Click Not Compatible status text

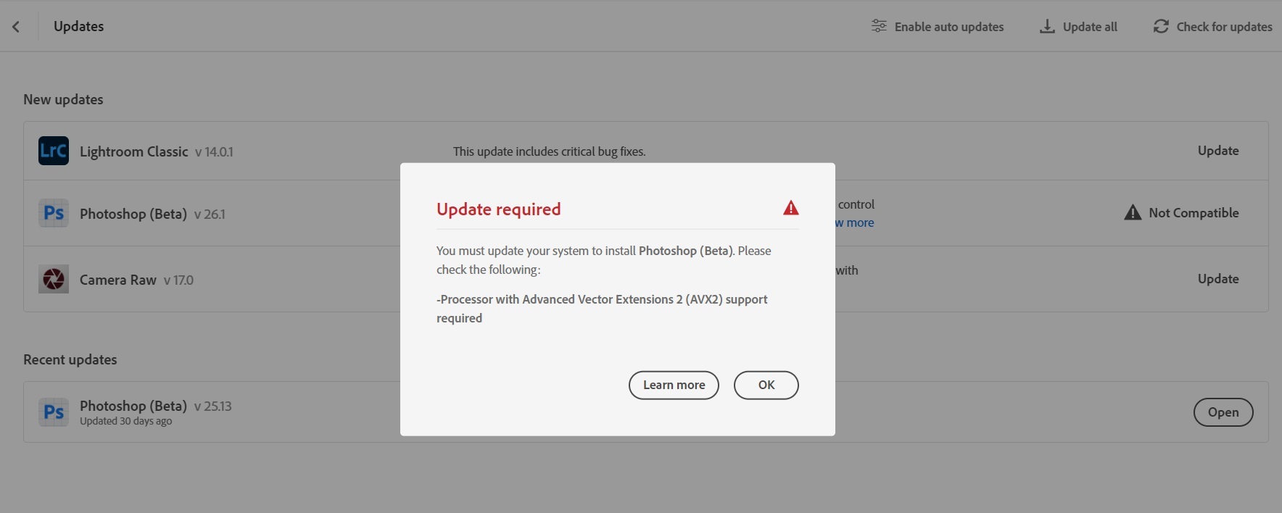click(1194, 213)
